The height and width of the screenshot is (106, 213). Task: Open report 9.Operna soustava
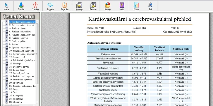point(20,47)
